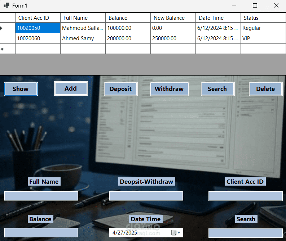Click the Client Acc ID label above input
The image size is (286, 241).
(x=245, y=182)
